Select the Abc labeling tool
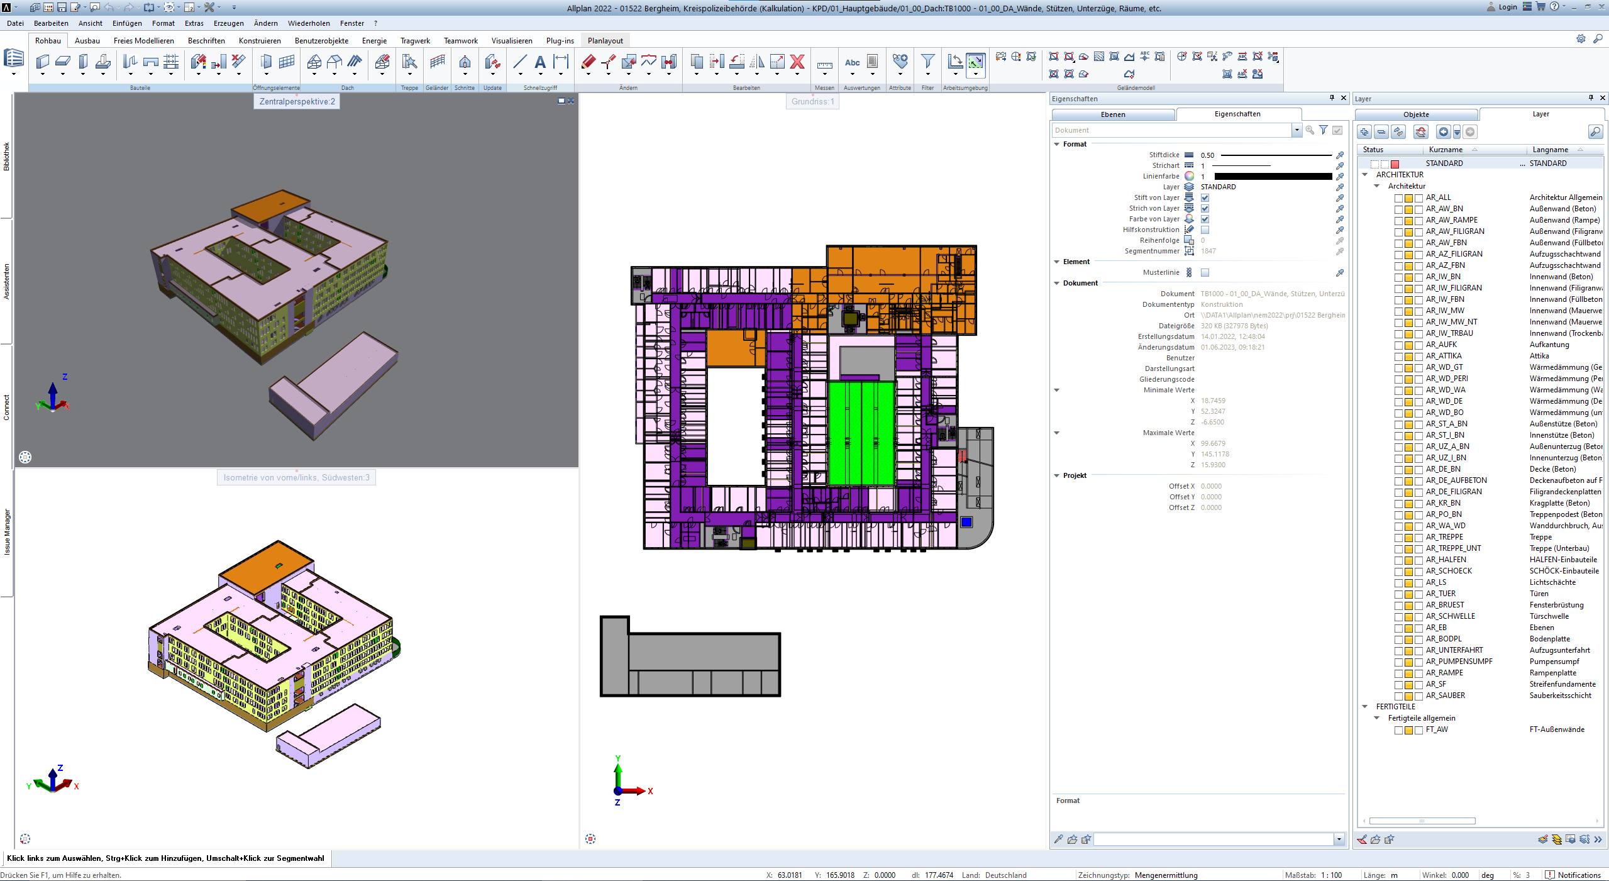This screenshot has width=1609, height=881. [x=853, y=62]
